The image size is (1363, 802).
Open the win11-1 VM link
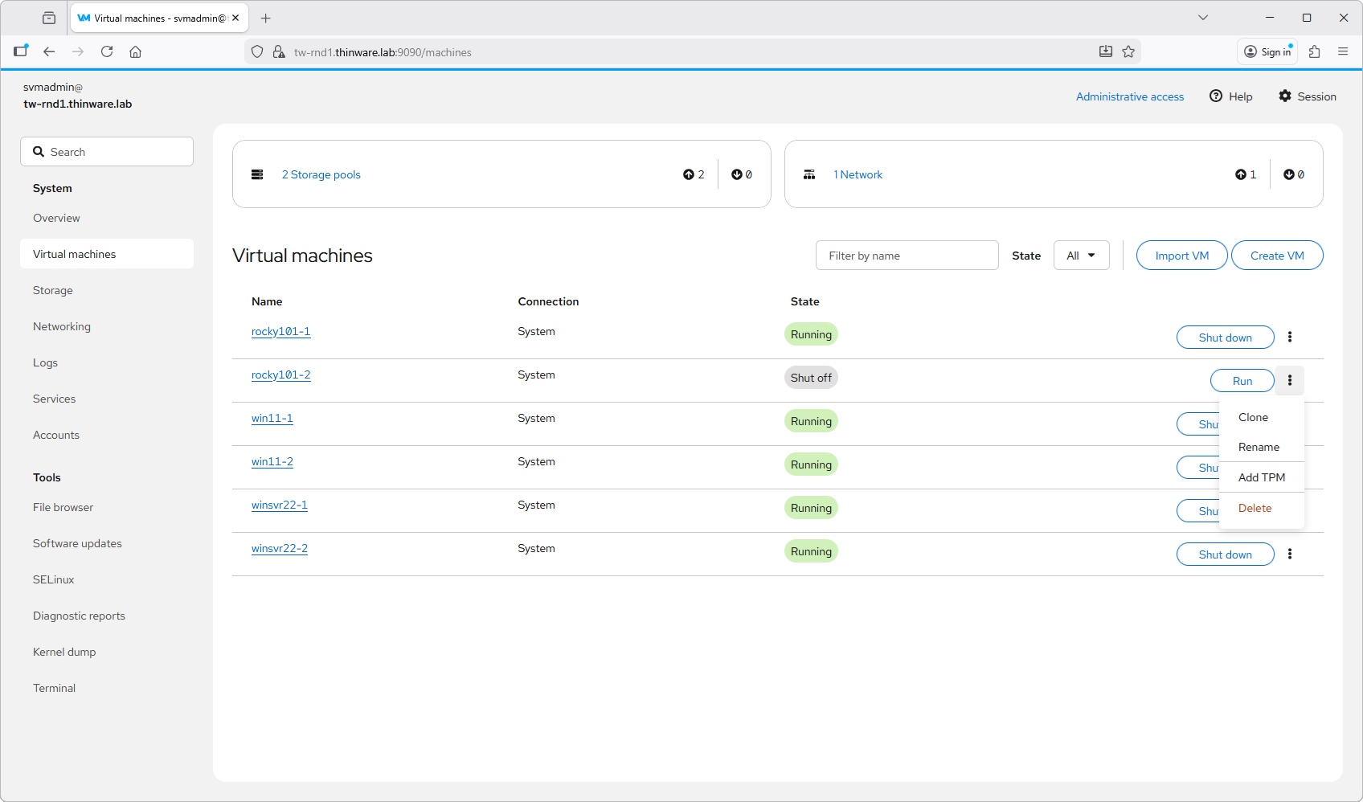coord(272,419)
